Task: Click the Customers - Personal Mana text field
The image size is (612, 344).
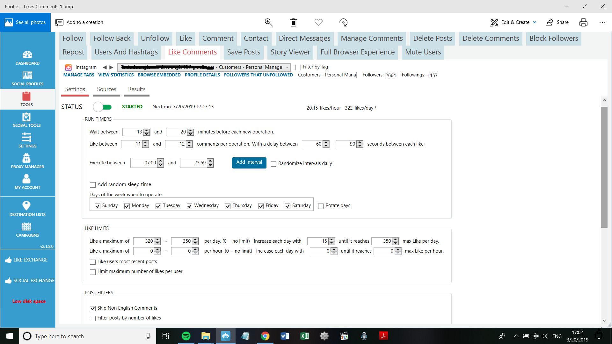Action: [x=327, y=75]
